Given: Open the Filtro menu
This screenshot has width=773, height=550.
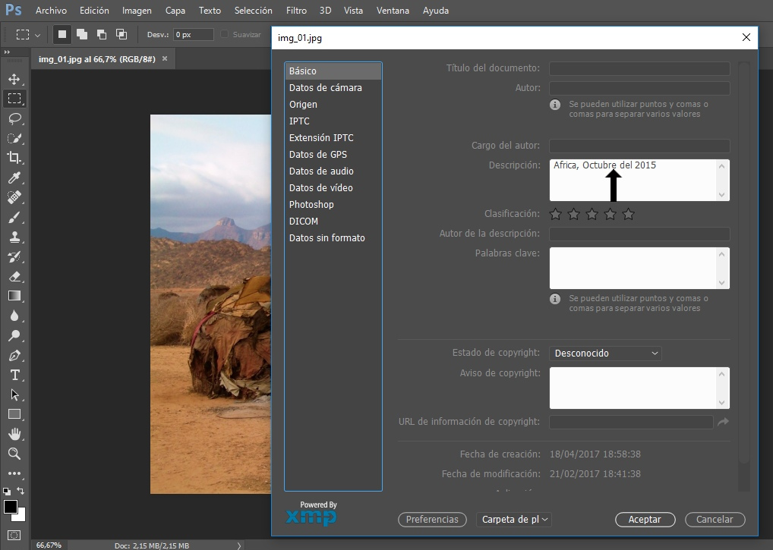Looking at the screenshot, I should (x=296, y=11).
